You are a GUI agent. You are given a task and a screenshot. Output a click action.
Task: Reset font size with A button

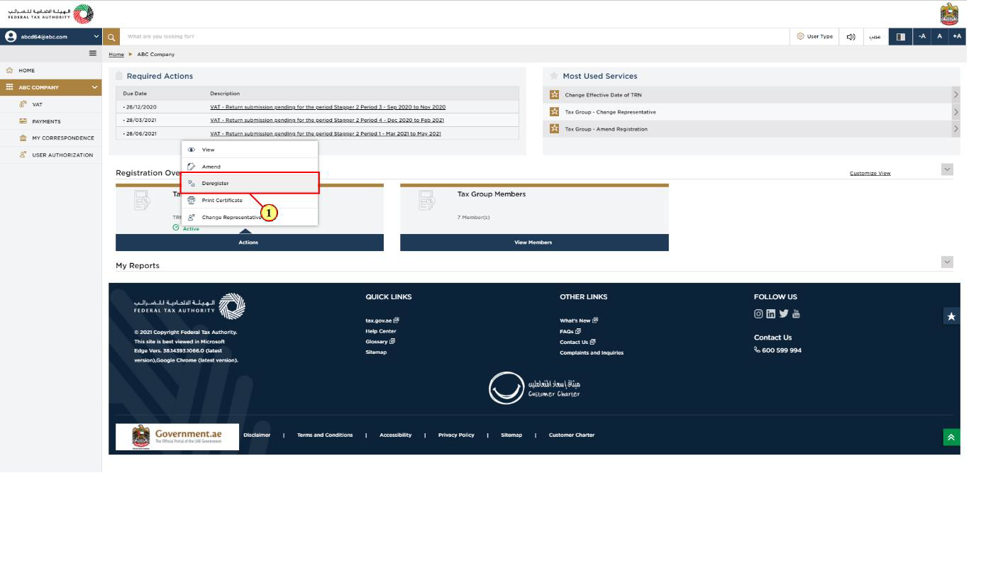pos(939,36)
